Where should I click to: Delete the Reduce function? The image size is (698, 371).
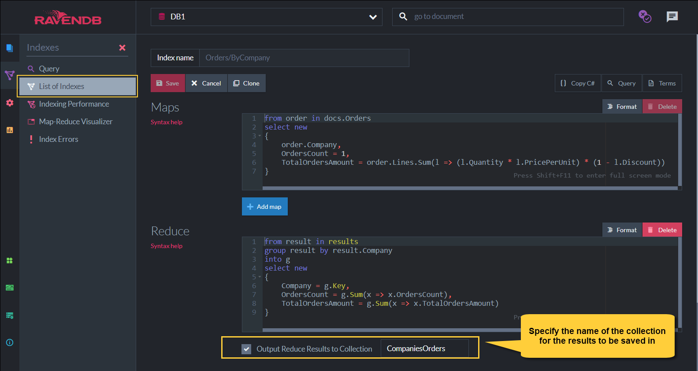coord(662,230)
